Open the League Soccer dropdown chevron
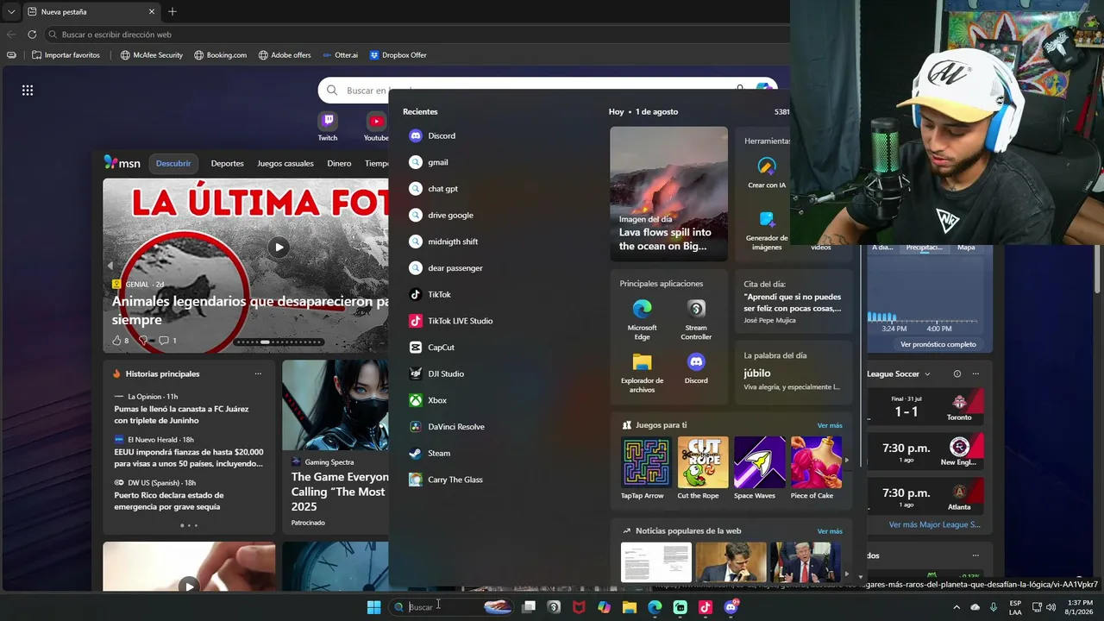This screenshot has width=1104, height=621. [x=927, y=374]
